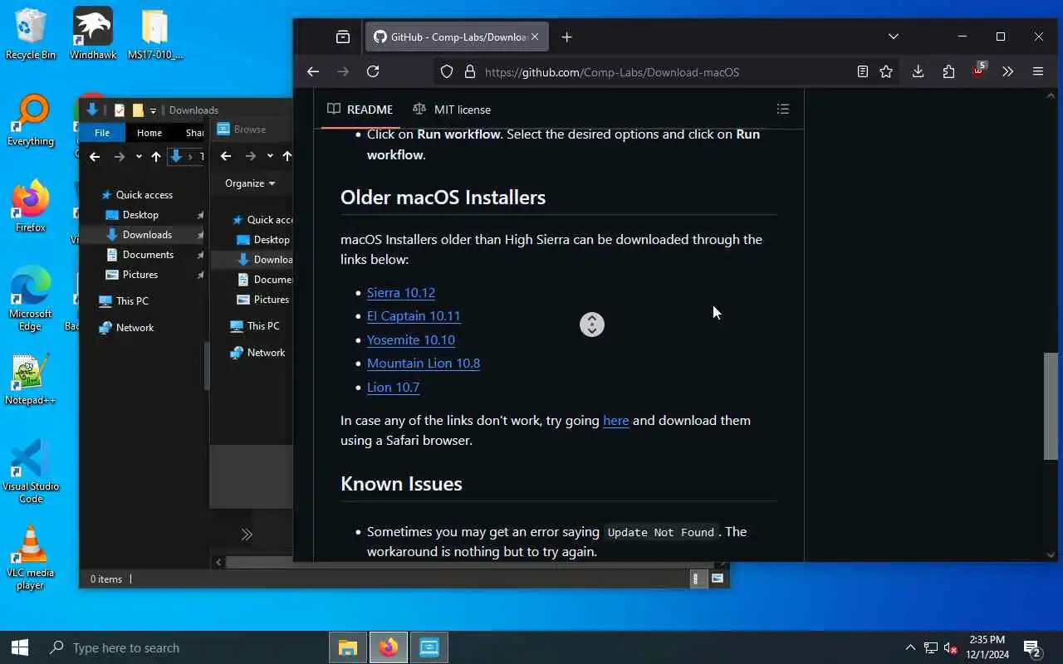Click the tracking protection shield icon
The height and width of the screenshot is (664, 1063).
point(447,72)
